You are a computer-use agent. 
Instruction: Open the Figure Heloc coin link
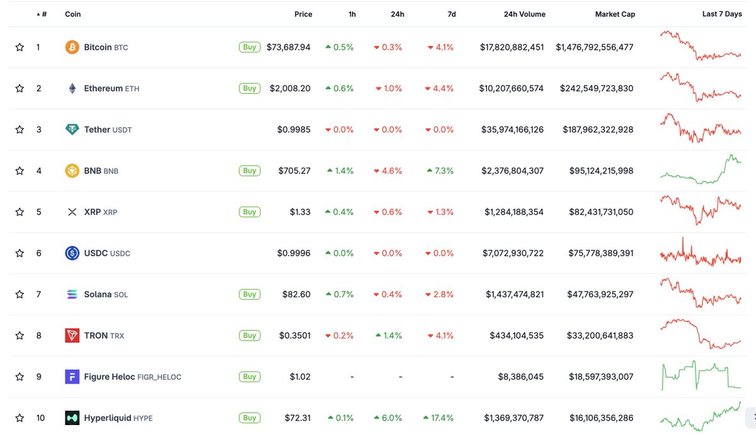132,377
